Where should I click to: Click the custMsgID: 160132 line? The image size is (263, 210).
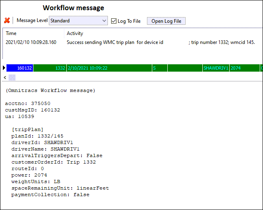point(33,110)
